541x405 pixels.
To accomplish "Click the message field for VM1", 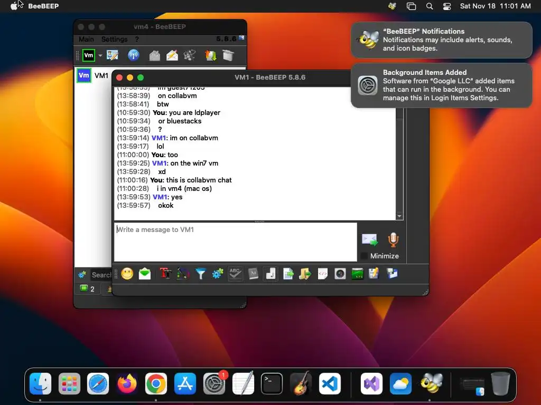I will (236, 242).
